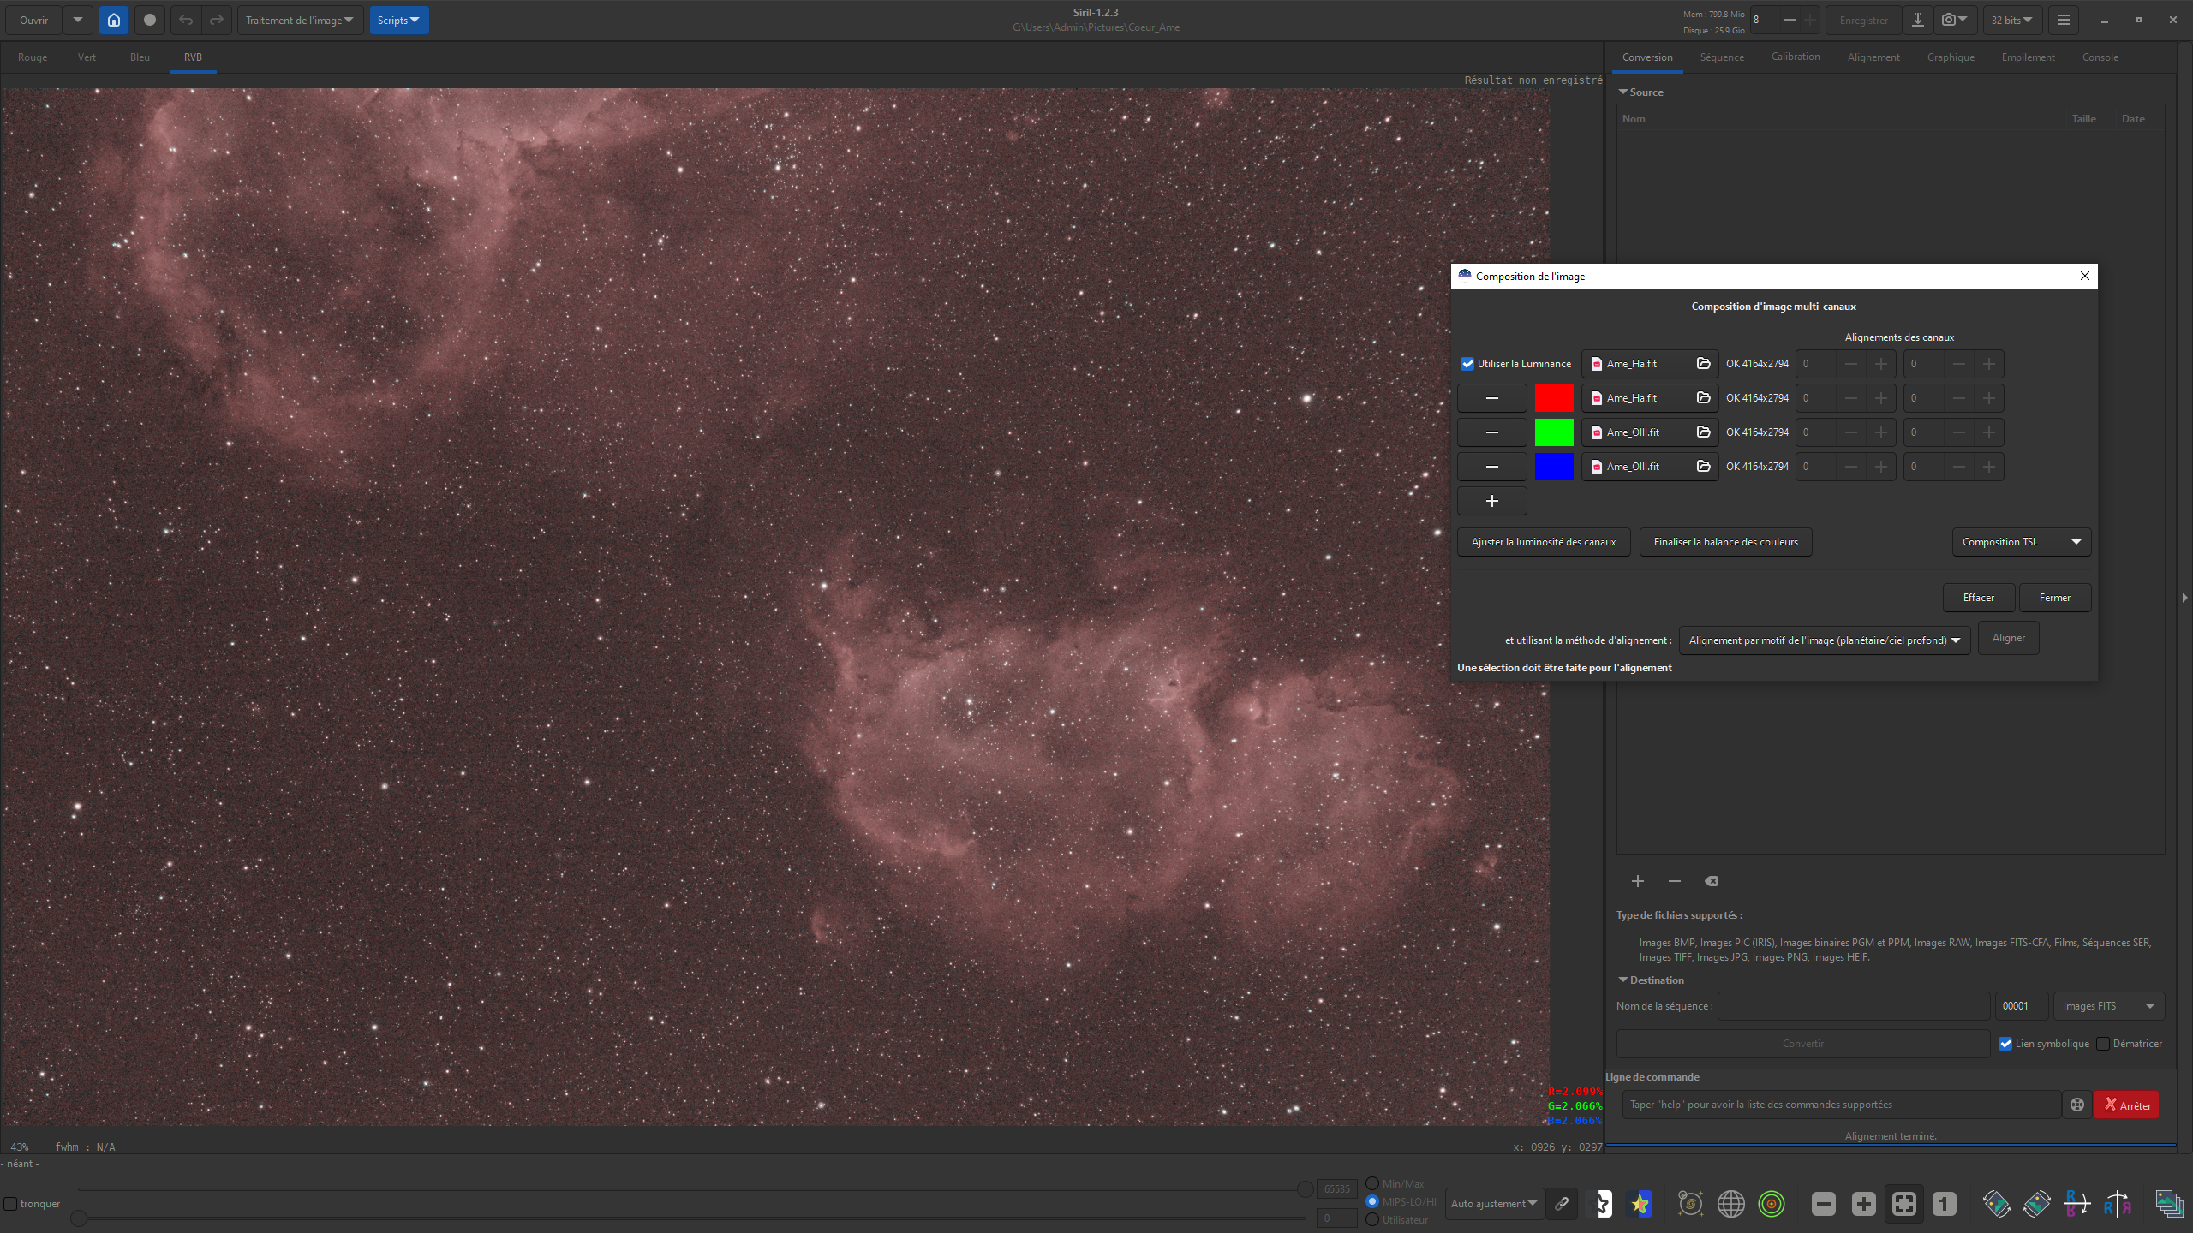
Task: Select the Utilisateur radio button
Action: (1372, 1219)
